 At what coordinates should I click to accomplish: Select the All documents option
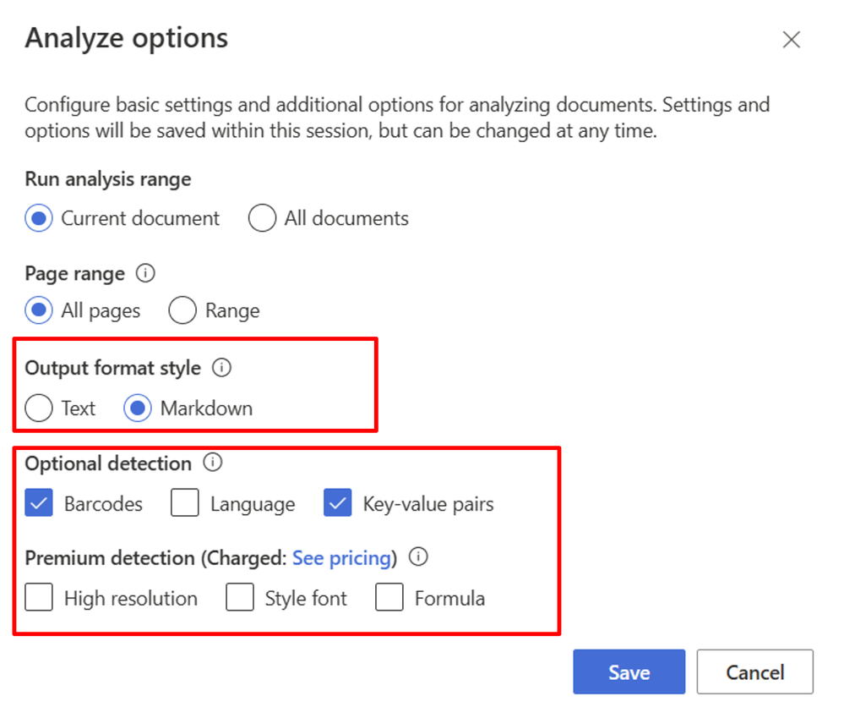(262, 218)
